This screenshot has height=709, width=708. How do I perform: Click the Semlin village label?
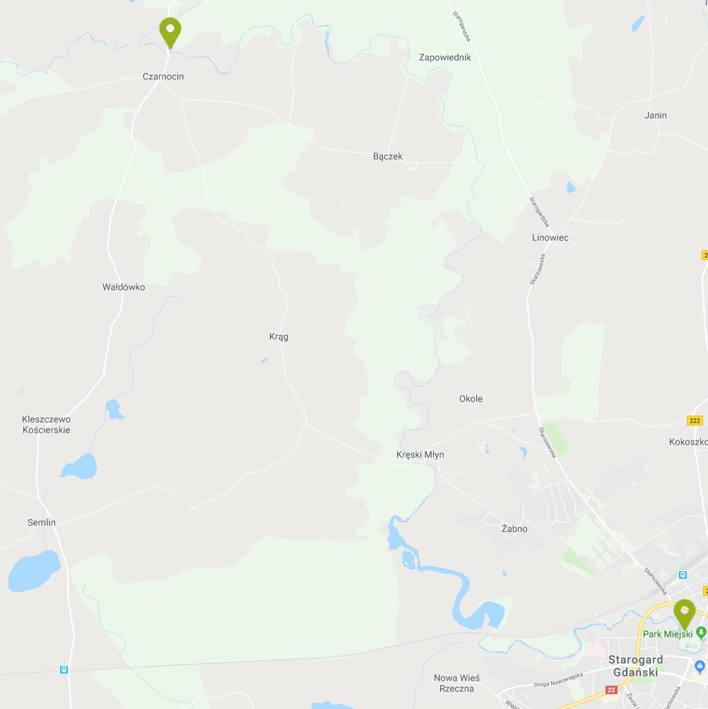(42, 522)
